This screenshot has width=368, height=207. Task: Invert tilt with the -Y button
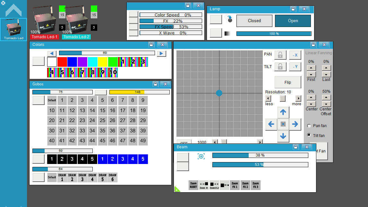pyautogui.click(x=295, y=67)
